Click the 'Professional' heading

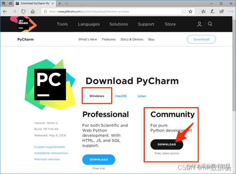(106, 115)
